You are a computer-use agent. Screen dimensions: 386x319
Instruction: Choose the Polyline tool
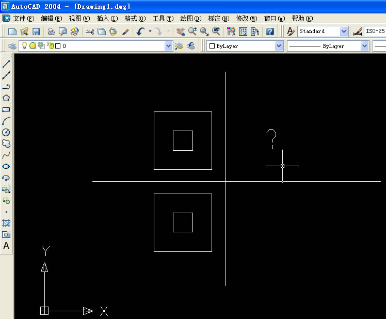click(x=6, y=87)
